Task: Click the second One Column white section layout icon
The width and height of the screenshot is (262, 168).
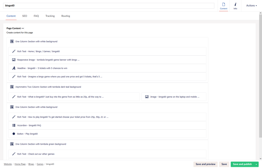Action: (12, 107)
